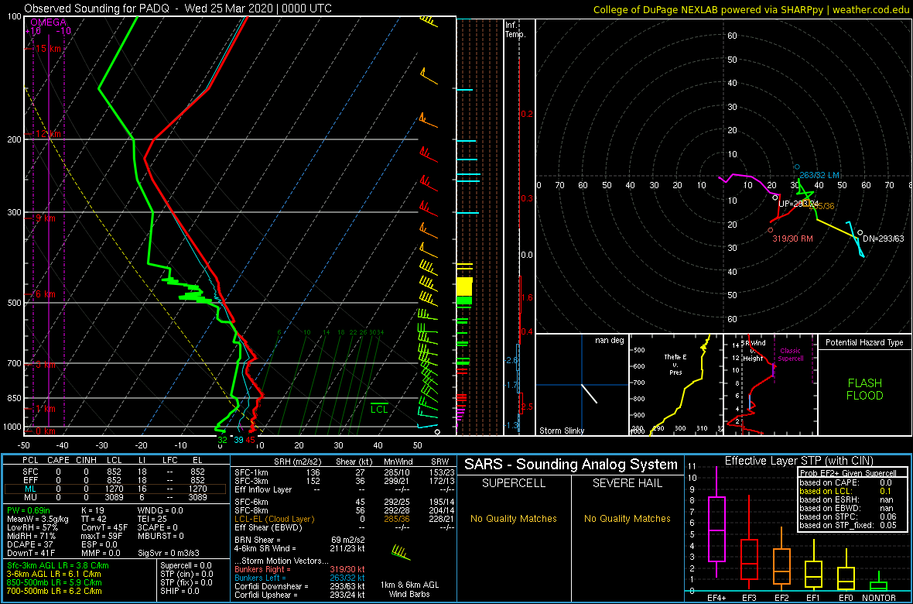This screenshot has width=913, height=604.
Task: Open the Storm Slinky inset panel
Action: (x=582, y=385)
